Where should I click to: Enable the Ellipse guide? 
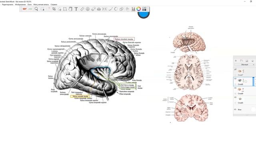pyautogui.click(x=88, y=9)
